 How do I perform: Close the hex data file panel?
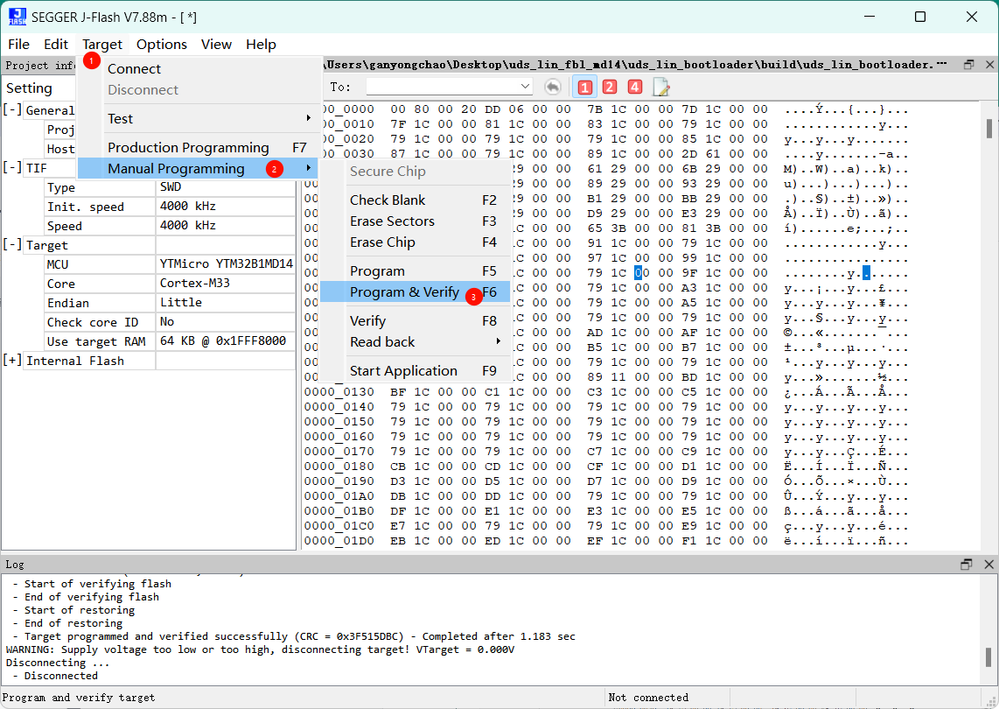(989, 65)
